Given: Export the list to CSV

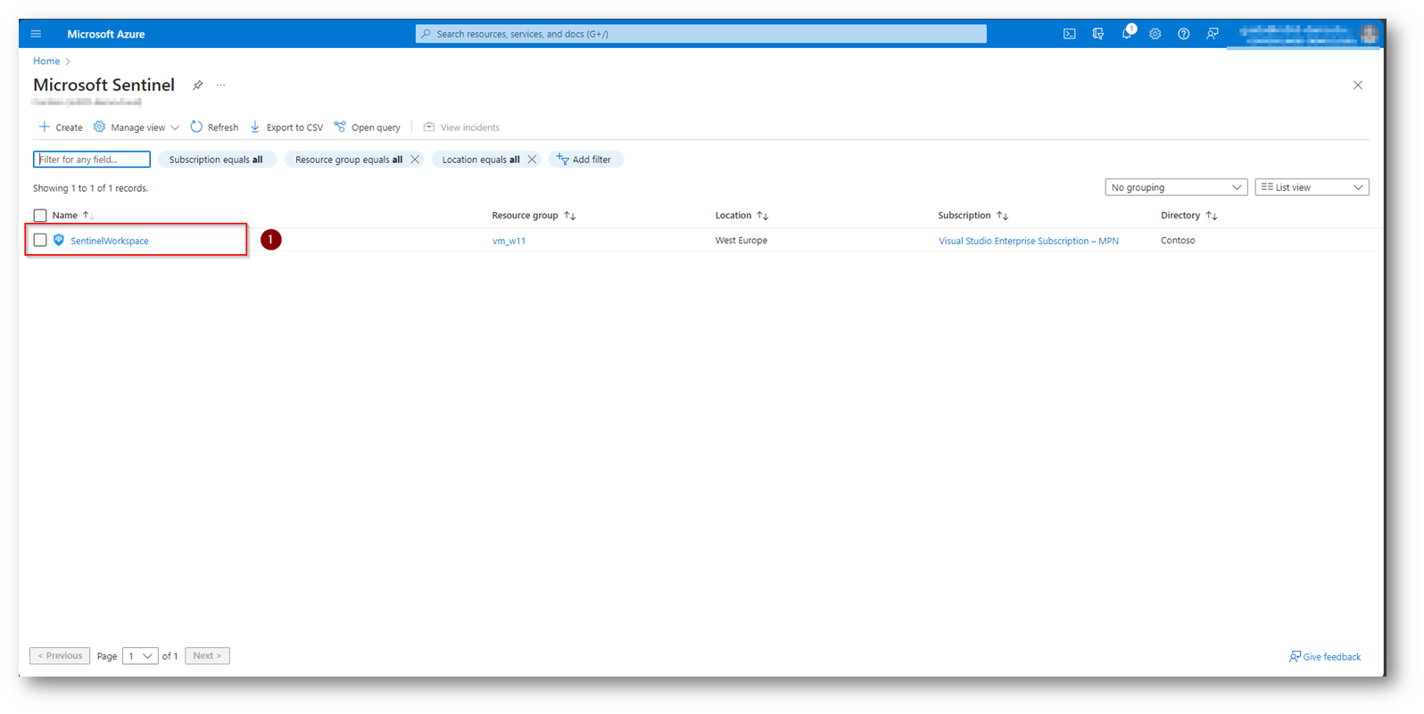Looking at the screenshot, I should pyautogui.click(x=286, y=127).
